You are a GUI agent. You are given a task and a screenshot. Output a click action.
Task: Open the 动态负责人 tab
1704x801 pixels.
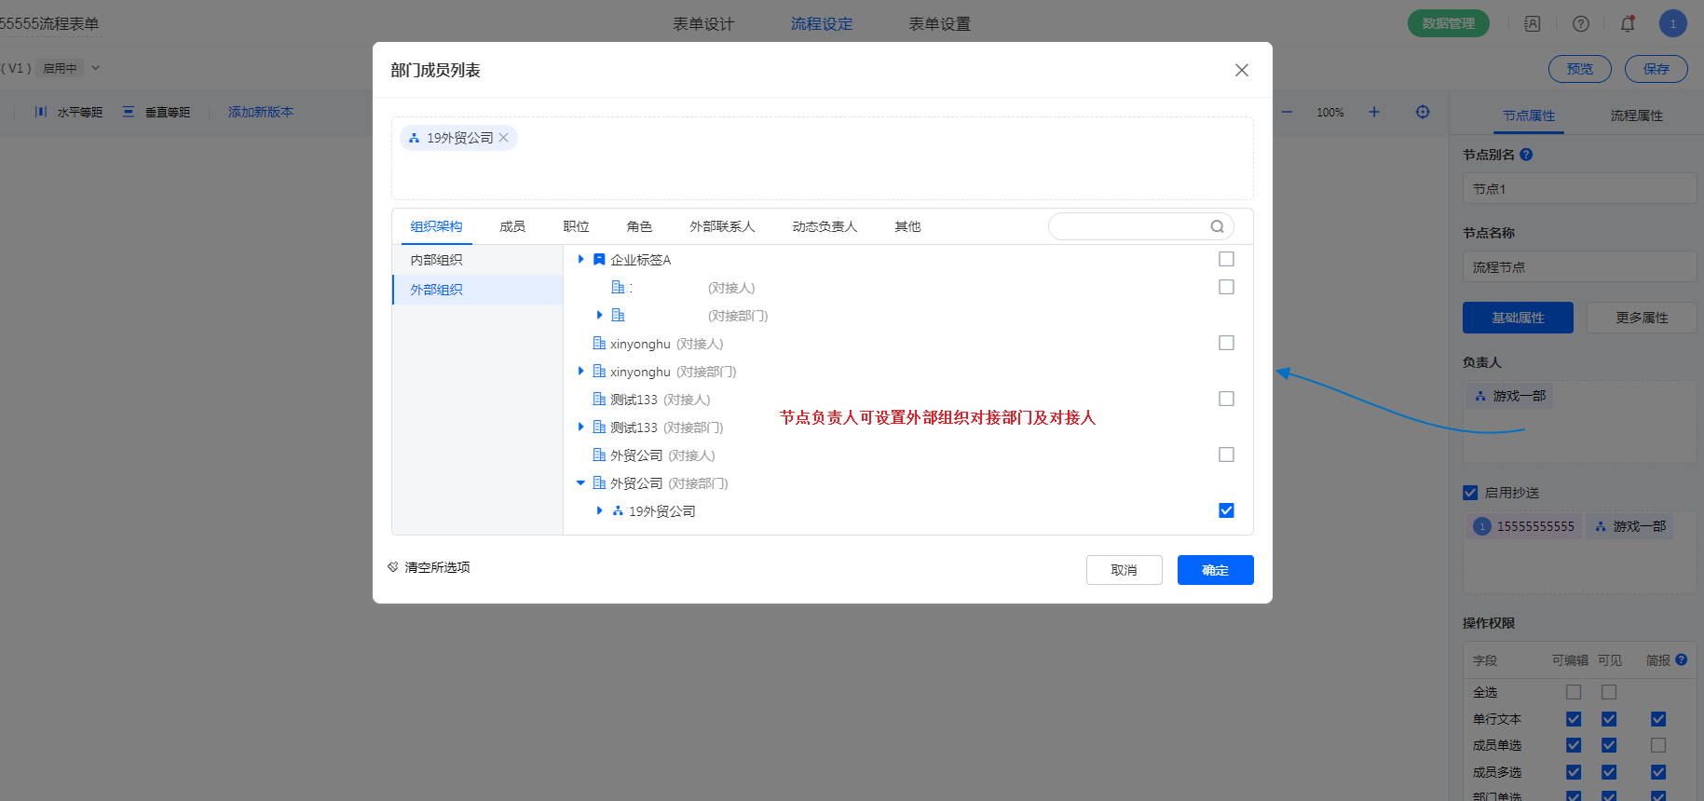coord(825,226)
